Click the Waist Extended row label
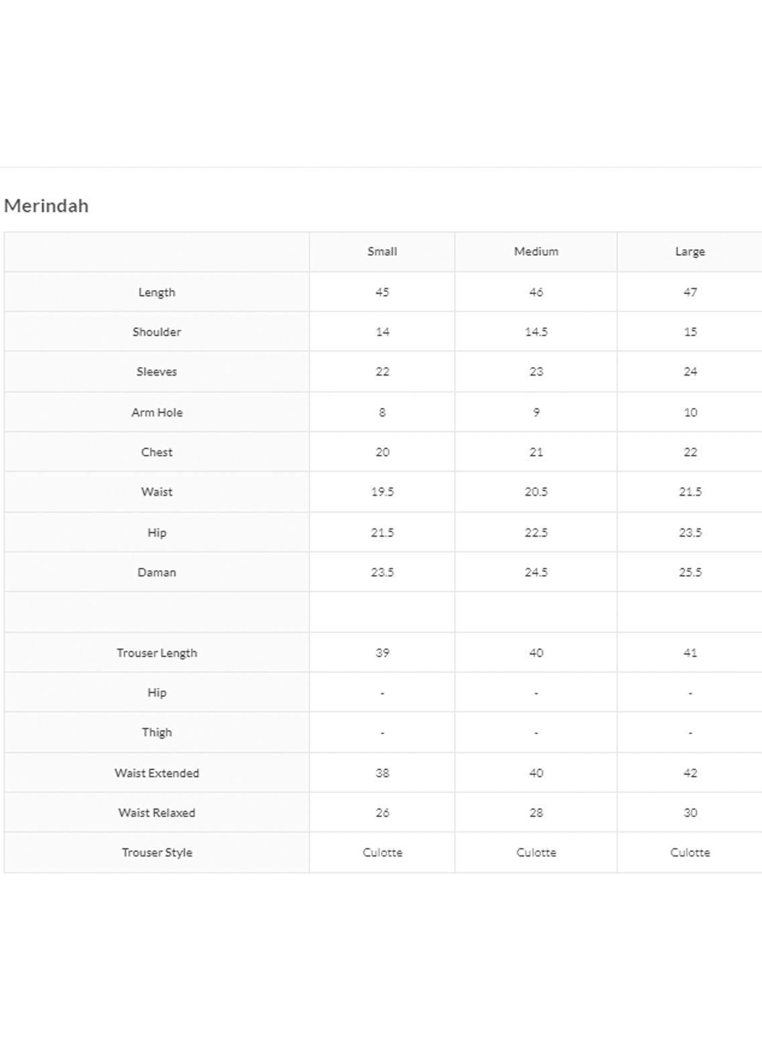 click(x=157, y=773)
